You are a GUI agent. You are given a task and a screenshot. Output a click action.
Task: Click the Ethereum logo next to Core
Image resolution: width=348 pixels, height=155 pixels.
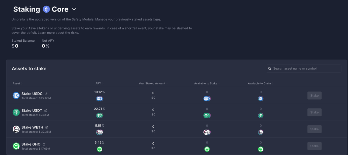tap(46, 9)
